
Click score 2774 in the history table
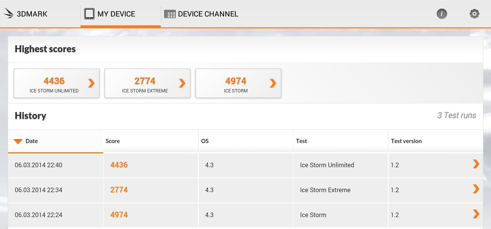tap(119, 190)
